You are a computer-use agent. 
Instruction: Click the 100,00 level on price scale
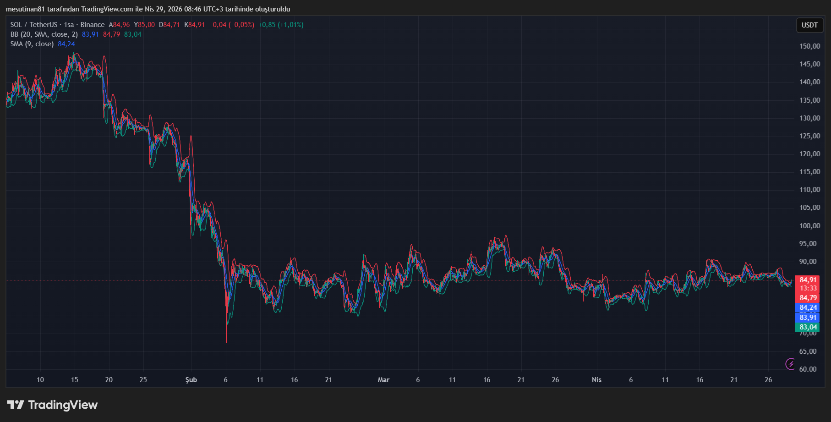click(x=809, y=226)
